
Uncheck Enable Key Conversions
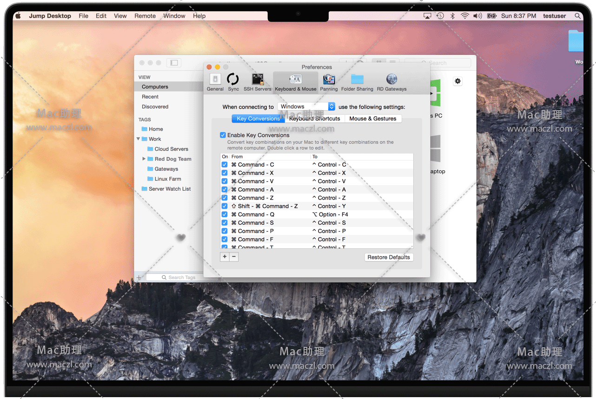pos(223,135)
